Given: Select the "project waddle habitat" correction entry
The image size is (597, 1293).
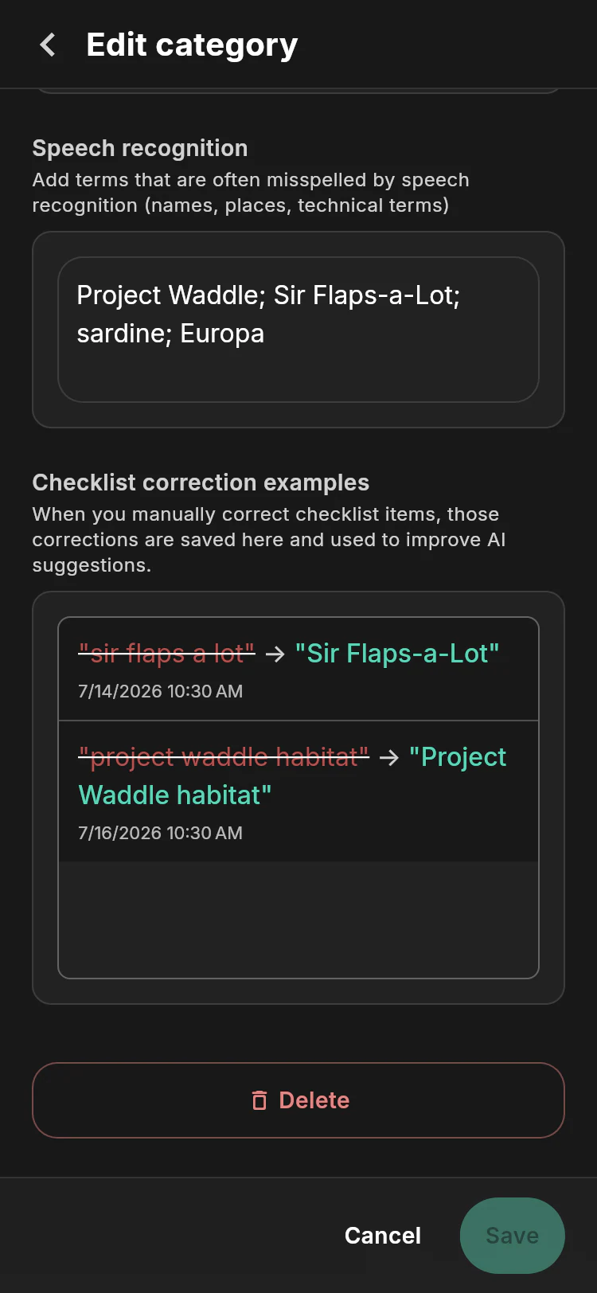Looking at the screenshot, I should 298,791.
